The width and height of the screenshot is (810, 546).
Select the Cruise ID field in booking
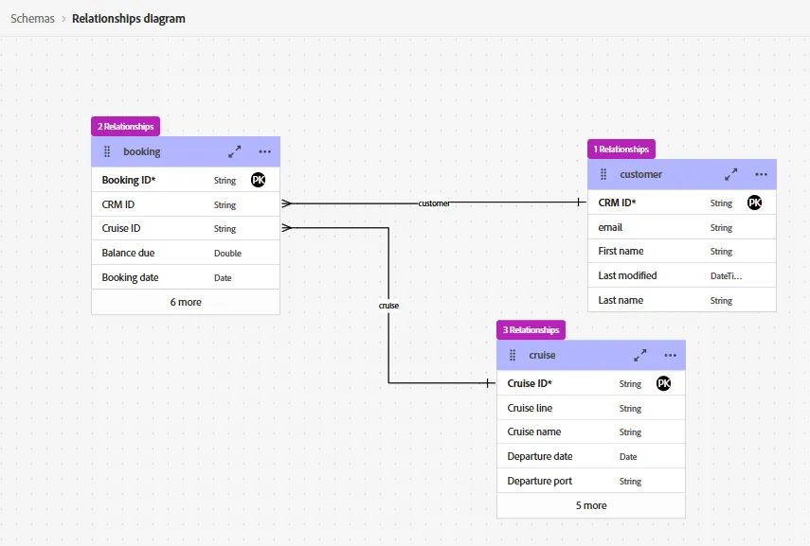click(186, 228)
